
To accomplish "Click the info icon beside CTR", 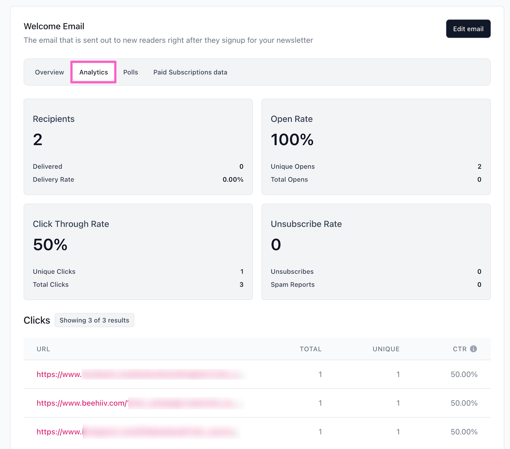I will click(x=473, y=349).
